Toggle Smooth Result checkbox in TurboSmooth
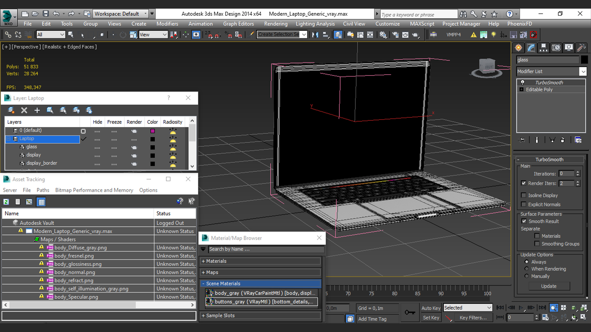Viewport: 591px width, 332px height. coord(524,221)
